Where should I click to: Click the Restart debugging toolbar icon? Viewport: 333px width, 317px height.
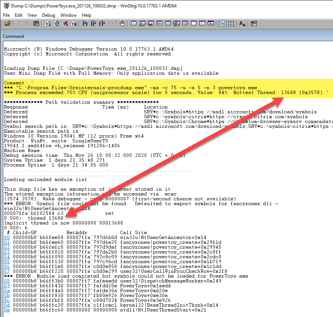(56, 23)
